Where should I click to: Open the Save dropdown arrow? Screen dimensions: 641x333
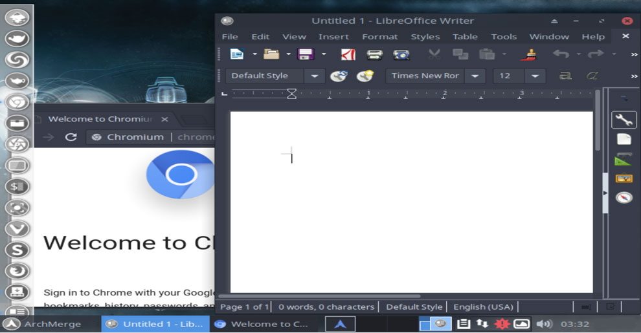coord(324,54)
